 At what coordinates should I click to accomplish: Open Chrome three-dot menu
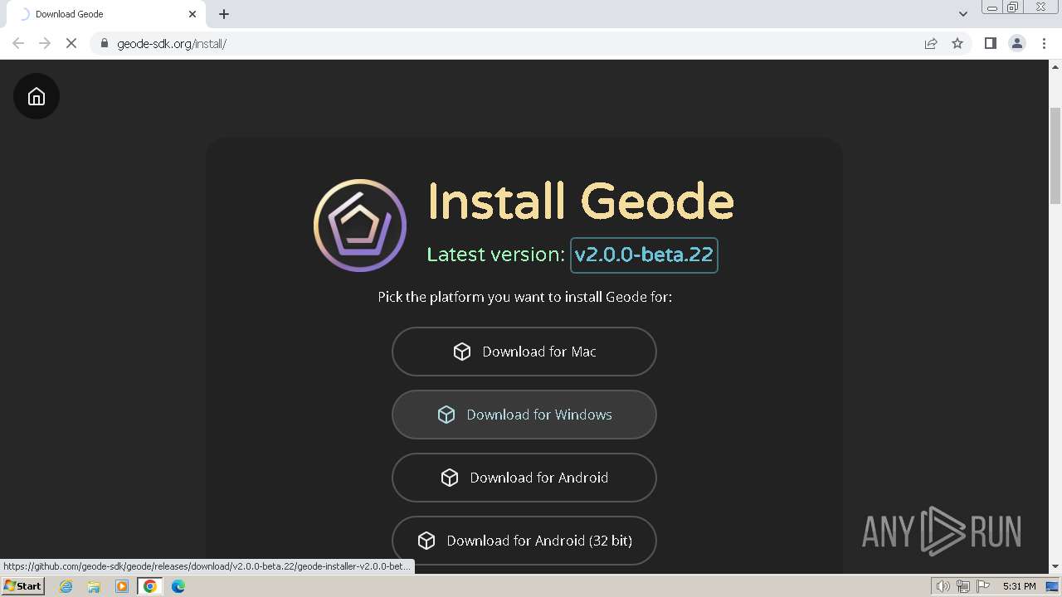tap(1044, 43)
